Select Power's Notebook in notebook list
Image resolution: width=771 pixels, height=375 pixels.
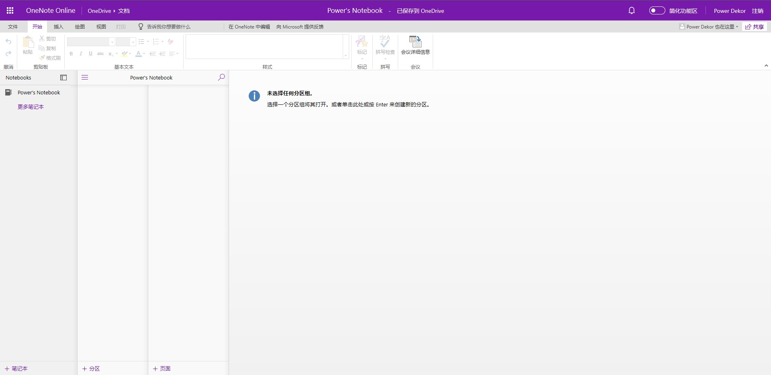point(39,92)
